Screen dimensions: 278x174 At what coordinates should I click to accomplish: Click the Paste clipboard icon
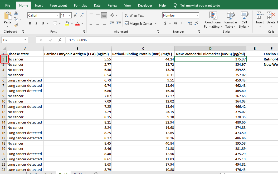8,16
